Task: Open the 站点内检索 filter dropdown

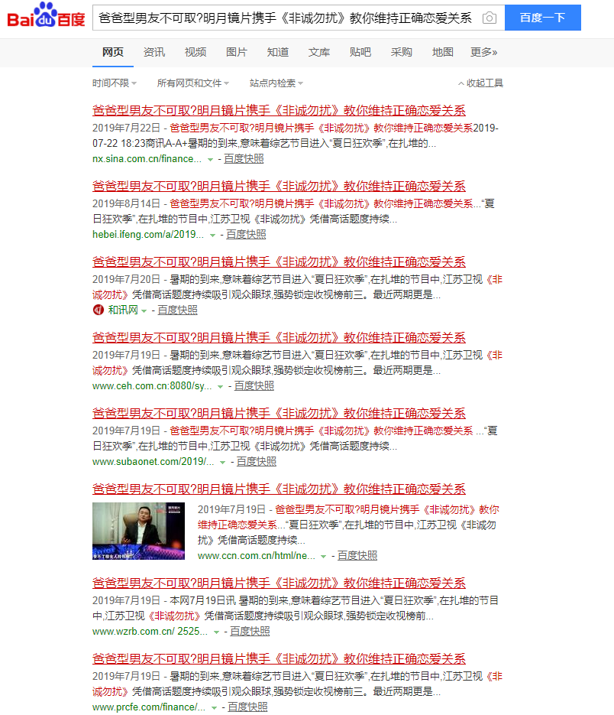Action: pos(276,83)
